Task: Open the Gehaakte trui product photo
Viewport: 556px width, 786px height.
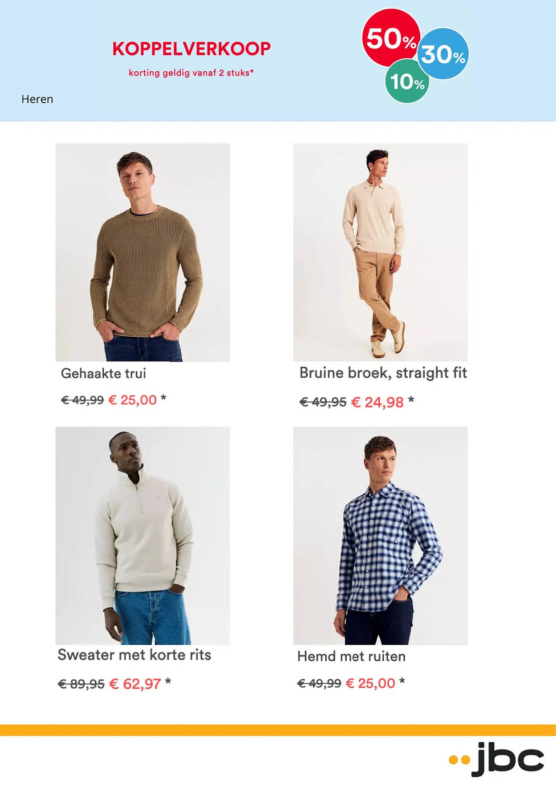Action: (x=143, y=252)
